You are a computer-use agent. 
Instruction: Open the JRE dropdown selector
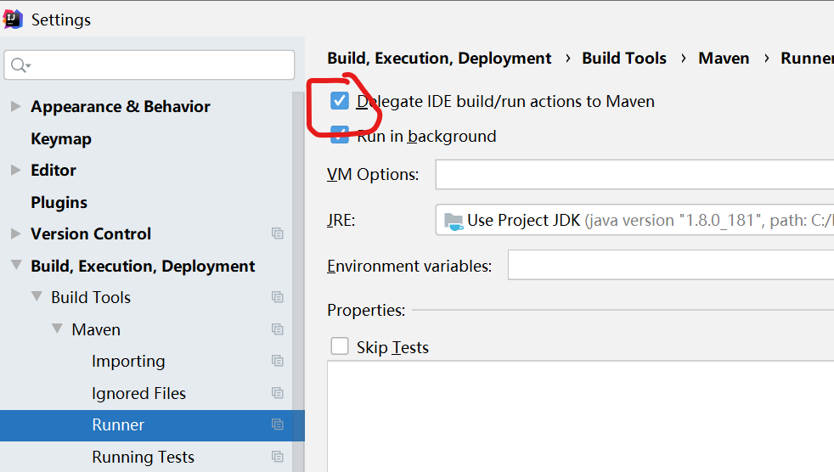point(634,220)
